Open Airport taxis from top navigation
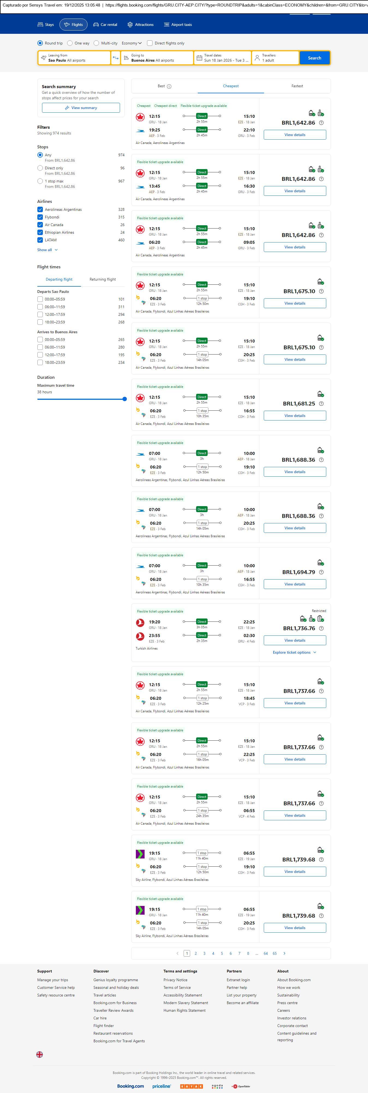This screenshot has width=368, height=1093. (178, 25)
